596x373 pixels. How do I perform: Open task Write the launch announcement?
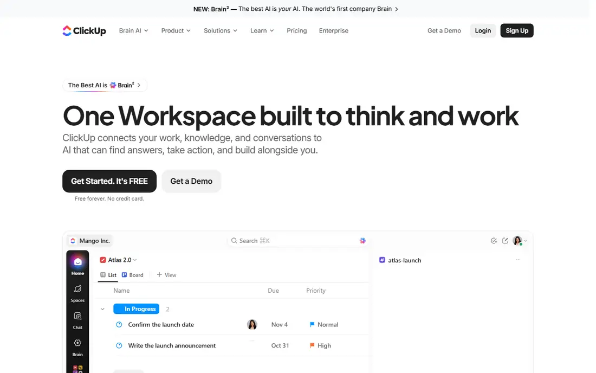[172, 346]
